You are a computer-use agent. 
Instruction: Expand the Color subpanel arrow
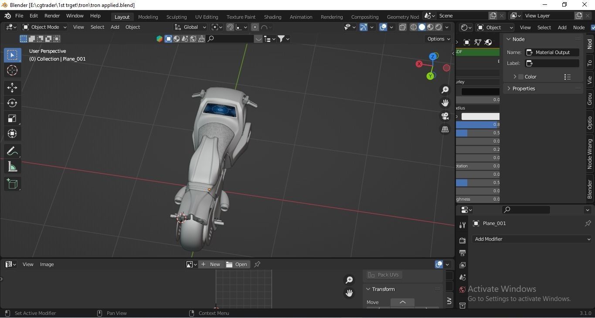pos(515,77)
